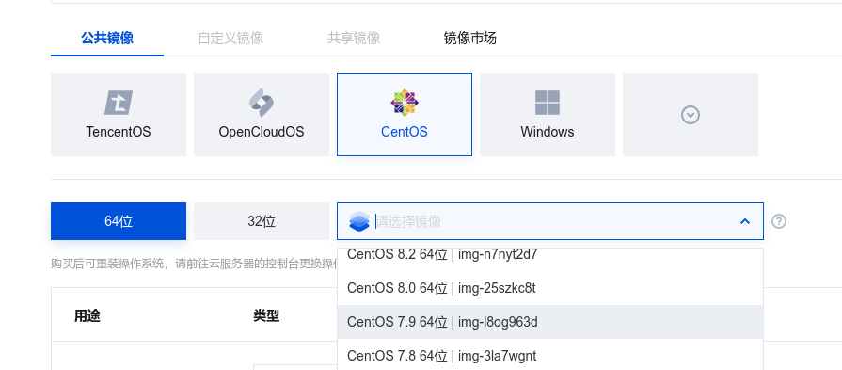This screenshot has width=842, height=370.
Task: Pick CentOS 7.9 64位 img-l8og963d
Action: 550,322
